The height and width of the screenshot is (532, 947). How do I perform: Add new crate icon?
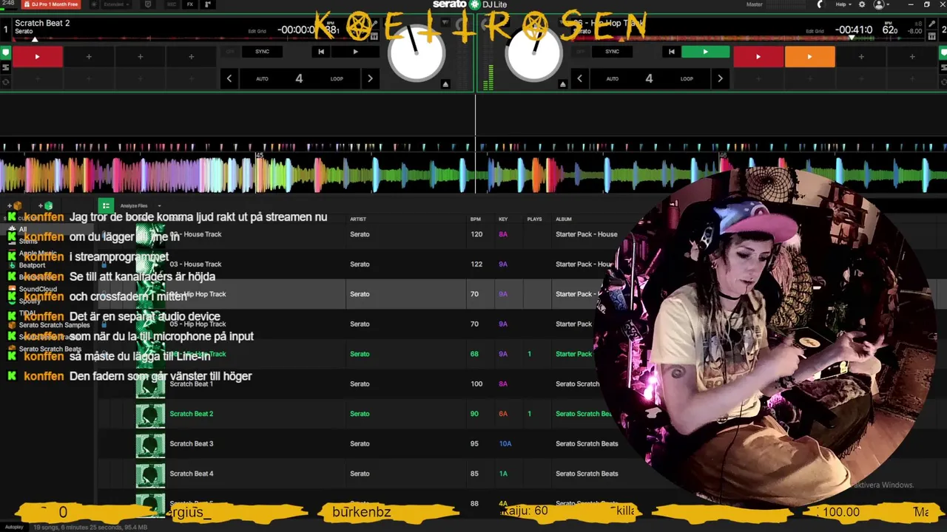click(x=14, y=205)
